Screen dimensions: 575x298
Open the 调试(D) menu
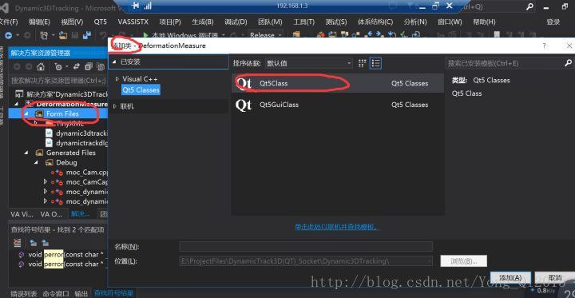tap(236, 22)
